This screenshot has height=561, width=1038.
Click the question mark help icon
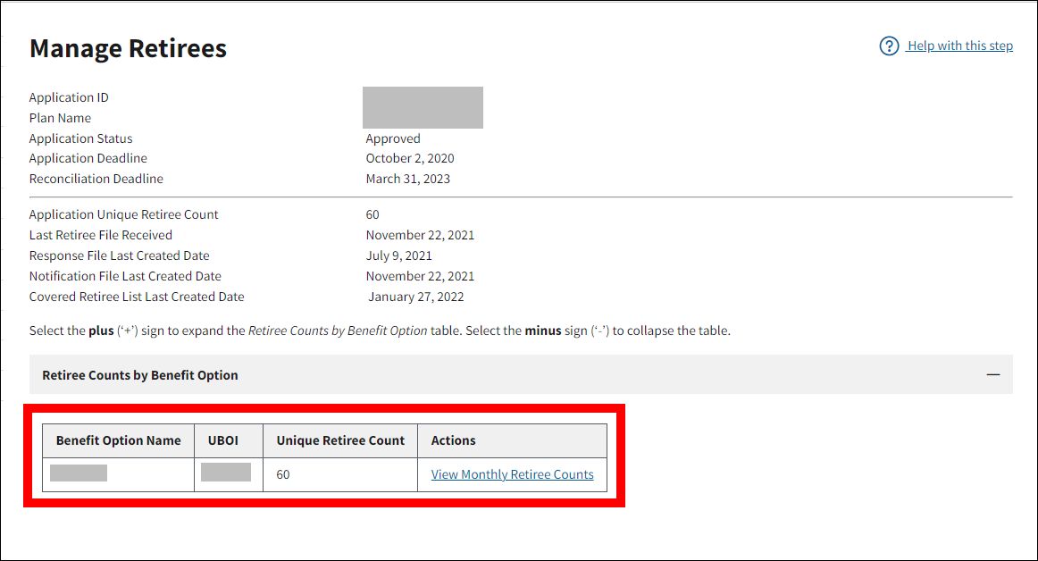tap(889, 46)
